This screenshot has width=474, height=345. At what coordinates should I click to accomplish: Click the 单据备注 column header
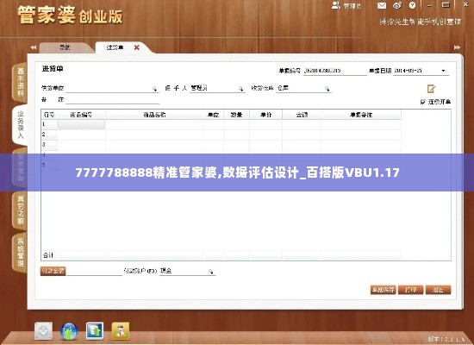click(x=361, y=115)
